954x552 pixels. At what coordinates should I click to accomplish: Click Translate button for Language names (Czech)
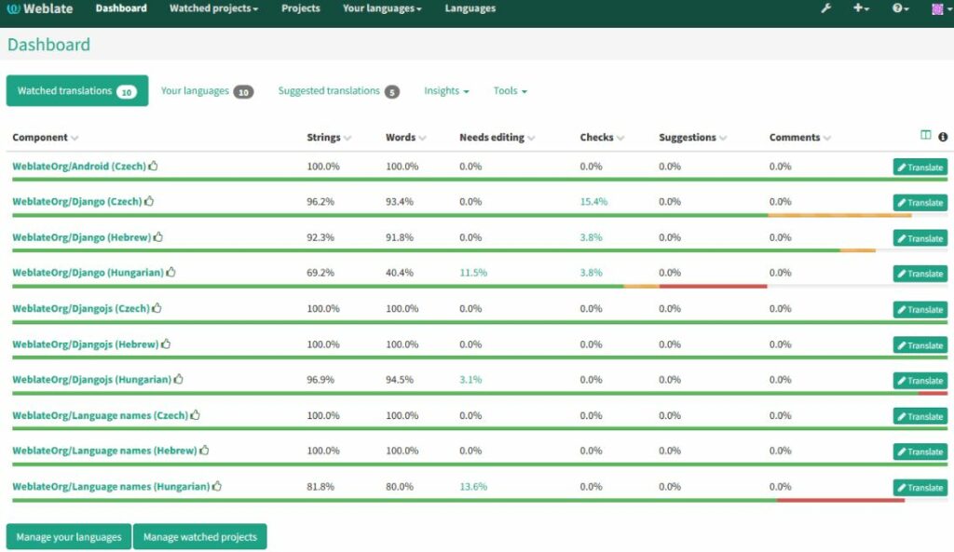coord(920,416)
